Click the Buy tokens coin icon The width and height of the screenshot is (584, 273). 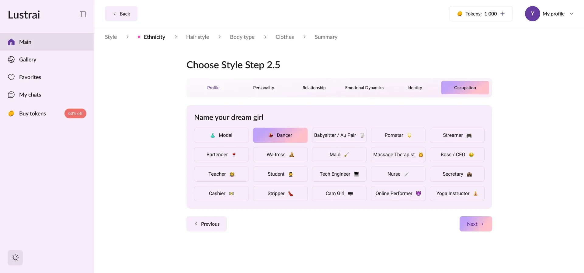click(11, 113)
